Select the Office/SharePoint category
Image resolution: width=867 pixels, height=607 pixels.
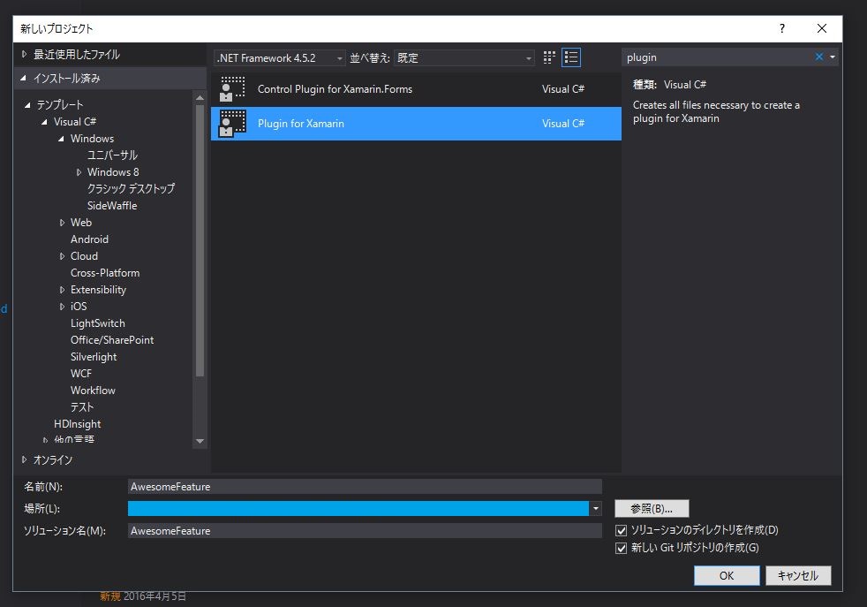pyautogui.click(x=112, y=340)
